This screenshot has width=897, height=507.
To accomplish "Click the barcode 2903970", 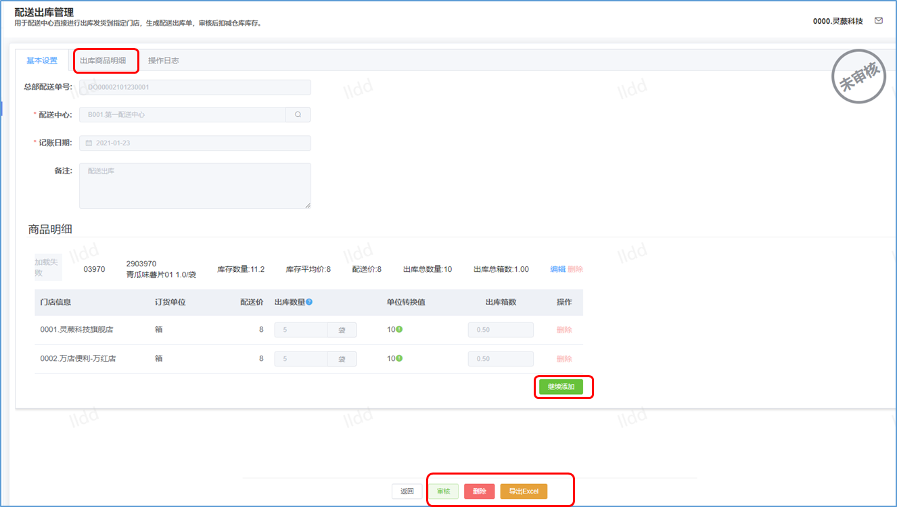I will coord(141,264).
